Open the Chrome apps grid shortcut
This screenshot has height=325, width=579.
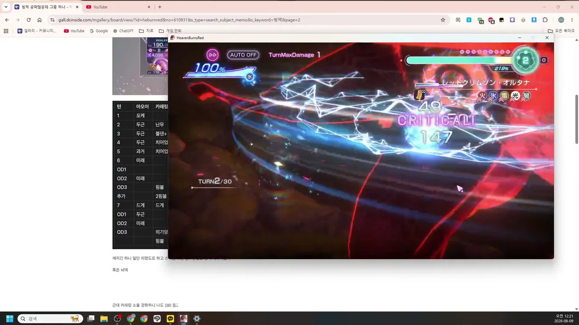click(x=6, y=31)
